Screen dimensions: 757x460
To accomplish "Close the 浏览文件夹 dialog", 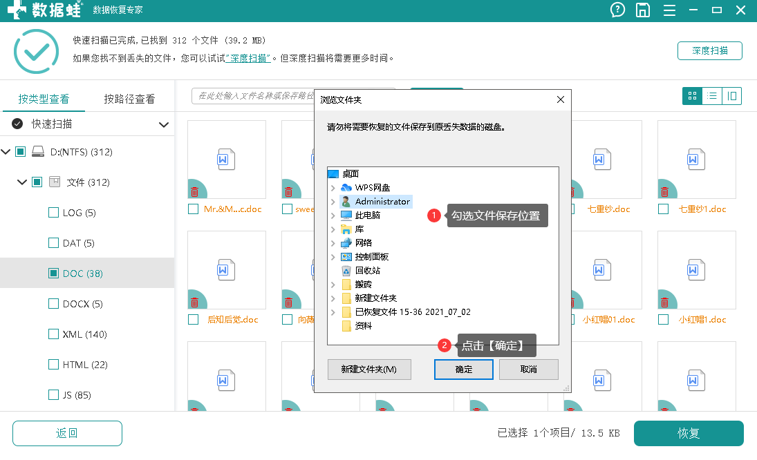I will pos(561,99).
